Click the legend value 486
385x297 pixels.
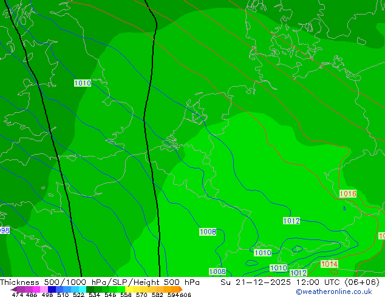click(x=32, y=295)
